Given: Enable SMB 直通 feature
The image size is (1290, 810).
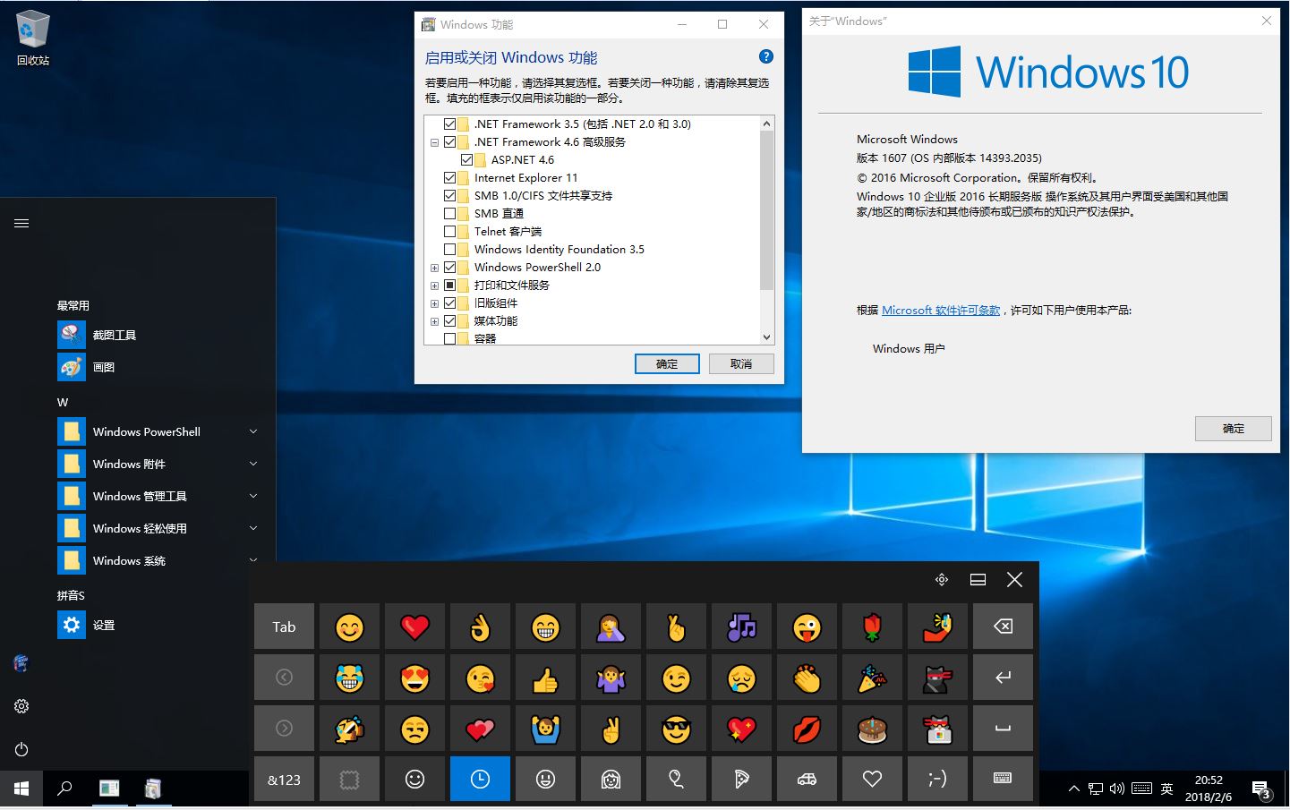Looking at the screenshot, I should click(449, 213).
